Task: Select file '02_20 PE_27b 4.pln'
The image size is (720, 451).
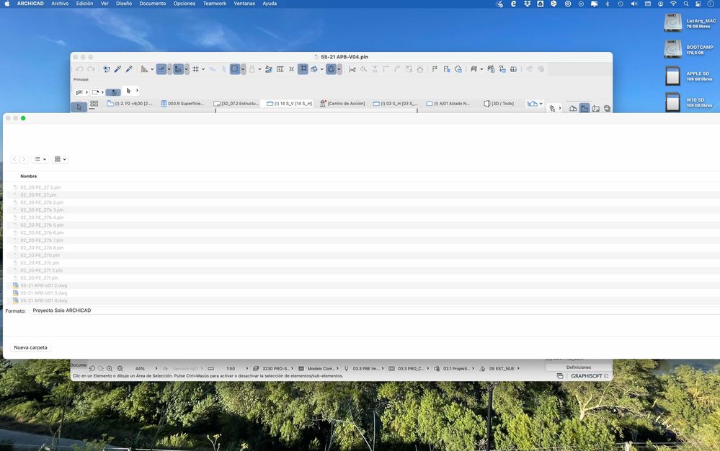Action: pyautogui.click(x=42, y=218)
